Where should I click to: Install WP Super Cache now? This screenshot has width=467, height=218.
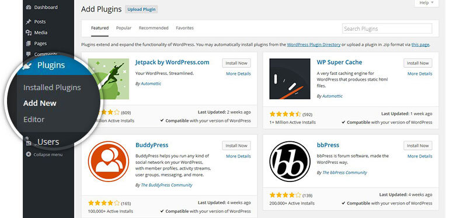click(418, 63)
